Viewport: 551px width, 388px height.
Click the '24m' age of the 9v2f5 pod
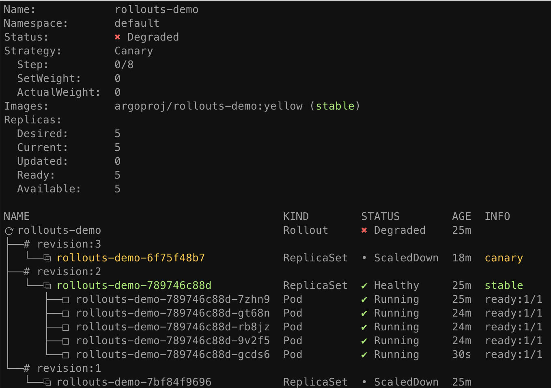(x=462, y=341)
